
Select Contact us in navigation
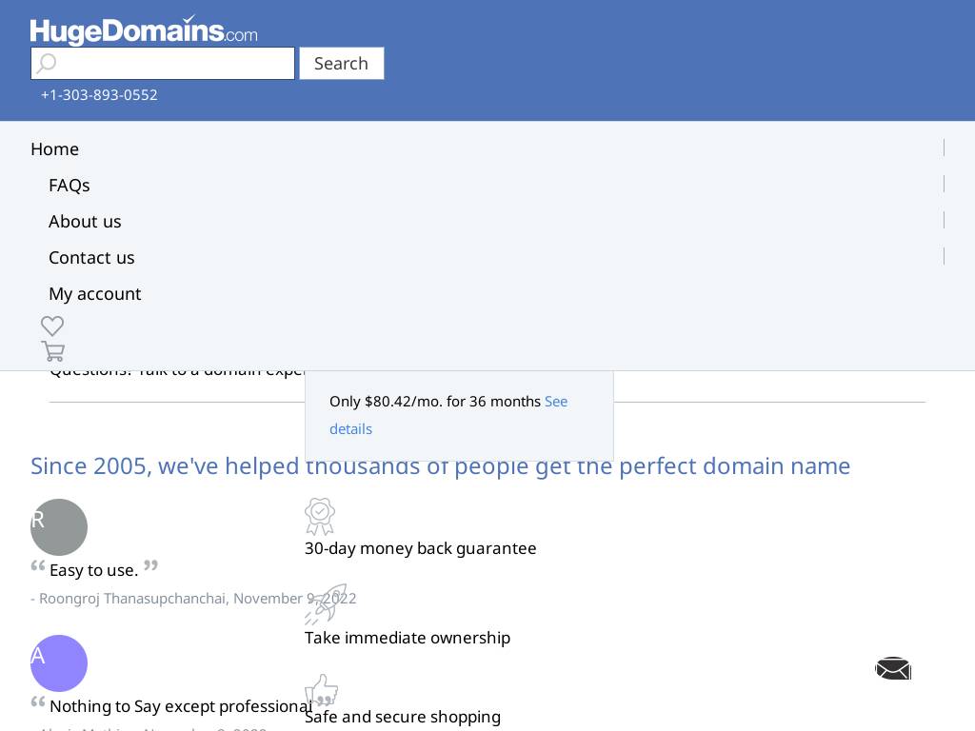click(91, 258)
